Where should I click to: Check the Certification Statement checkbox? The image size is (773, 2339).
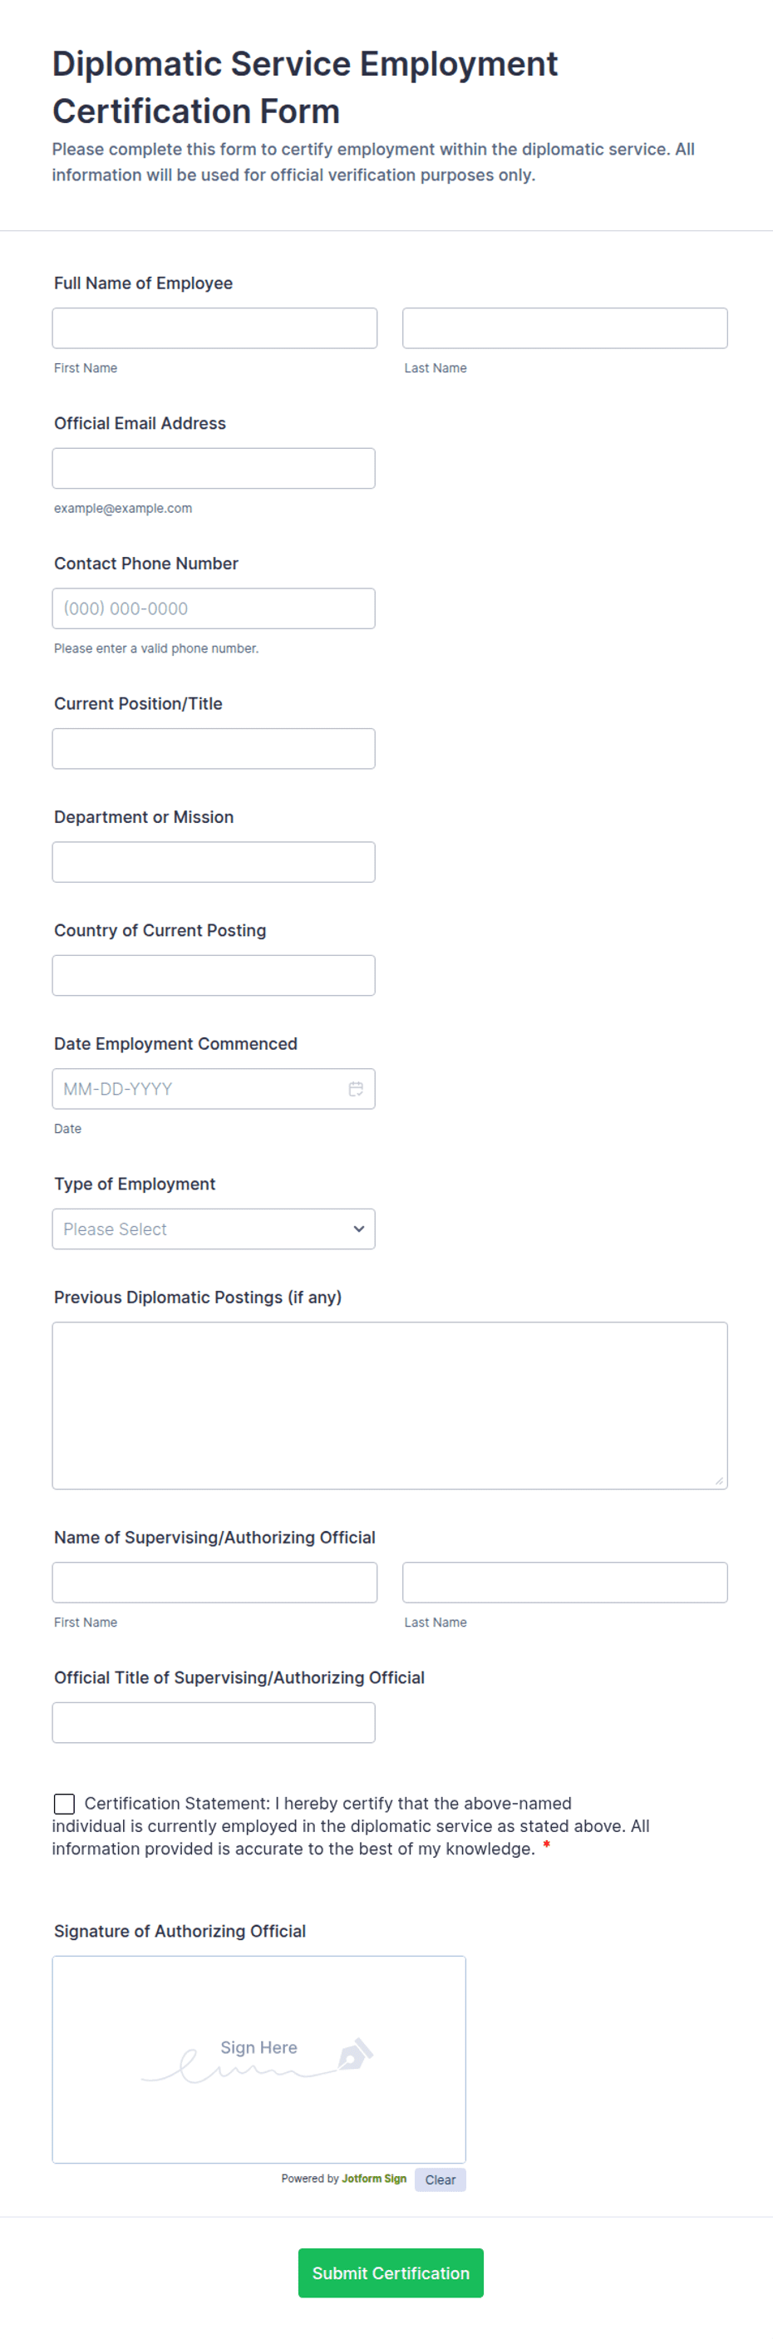point(65,1803)
